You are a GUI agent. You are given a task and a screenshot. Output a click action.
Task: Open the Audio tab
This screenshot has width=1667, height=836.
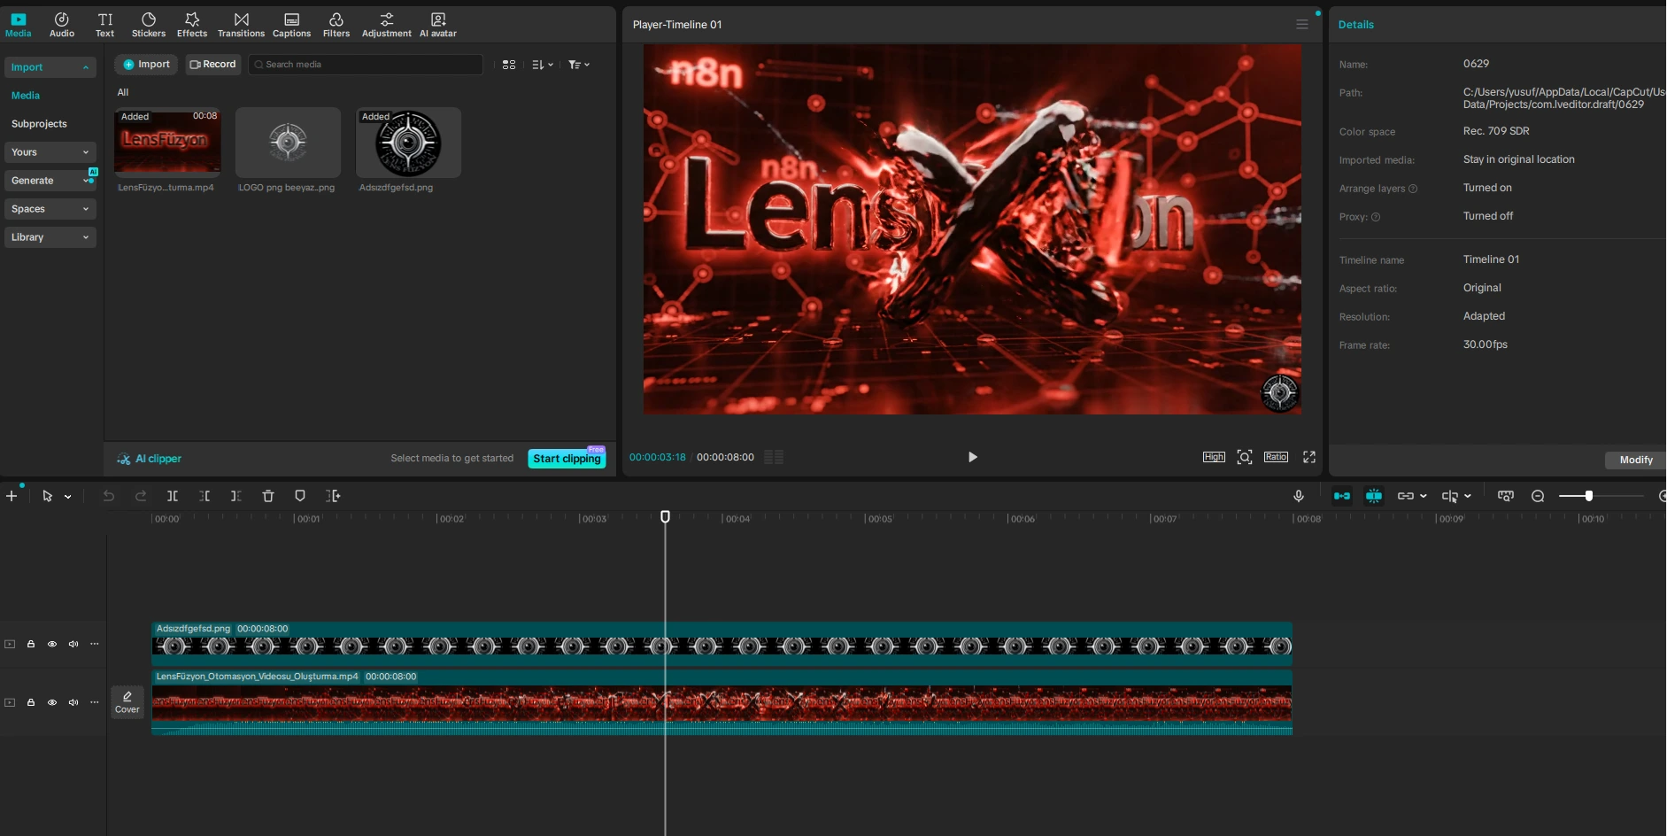tap(62, 25)
